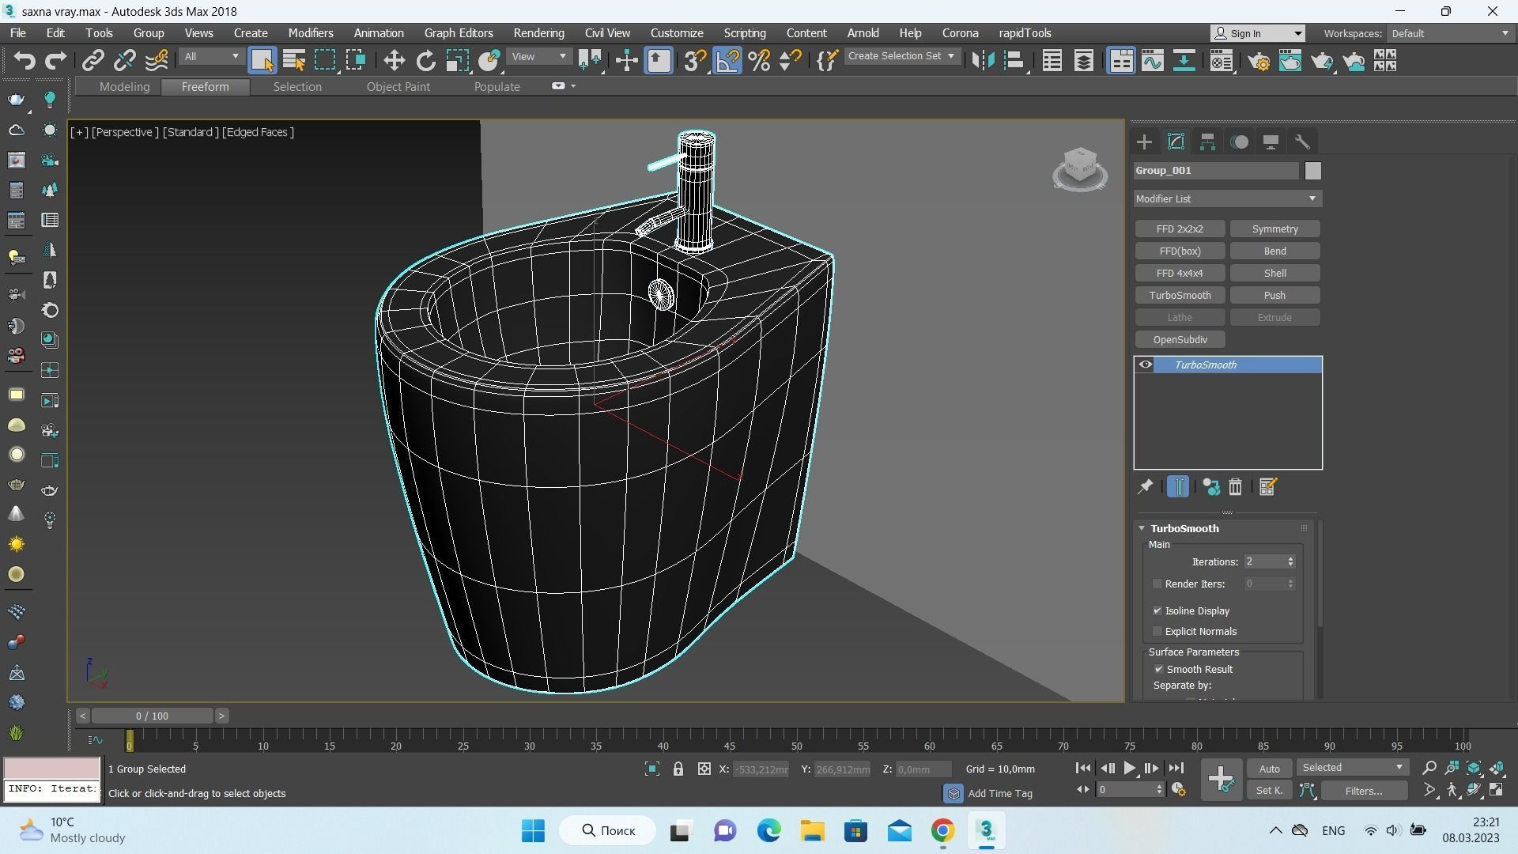Viewport: 1518px width, 854px height.
Task: Click Zoom Extents All Selected icon
Action: 1497,769
